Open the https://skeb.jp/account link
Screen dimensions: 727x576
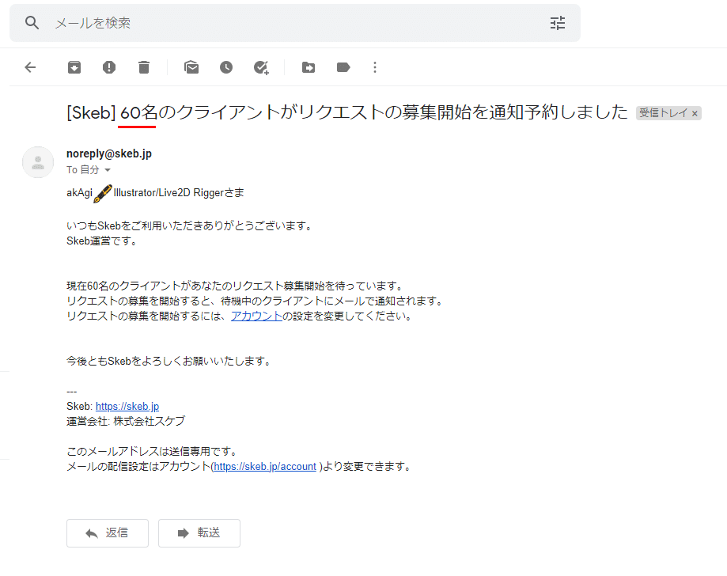265,467
